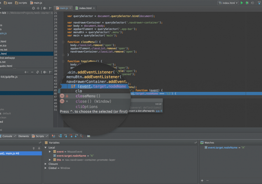Screen dimensions: 262x184
Task: Start debugging with the Debug bug icon
Action: (x=247, y=3)
